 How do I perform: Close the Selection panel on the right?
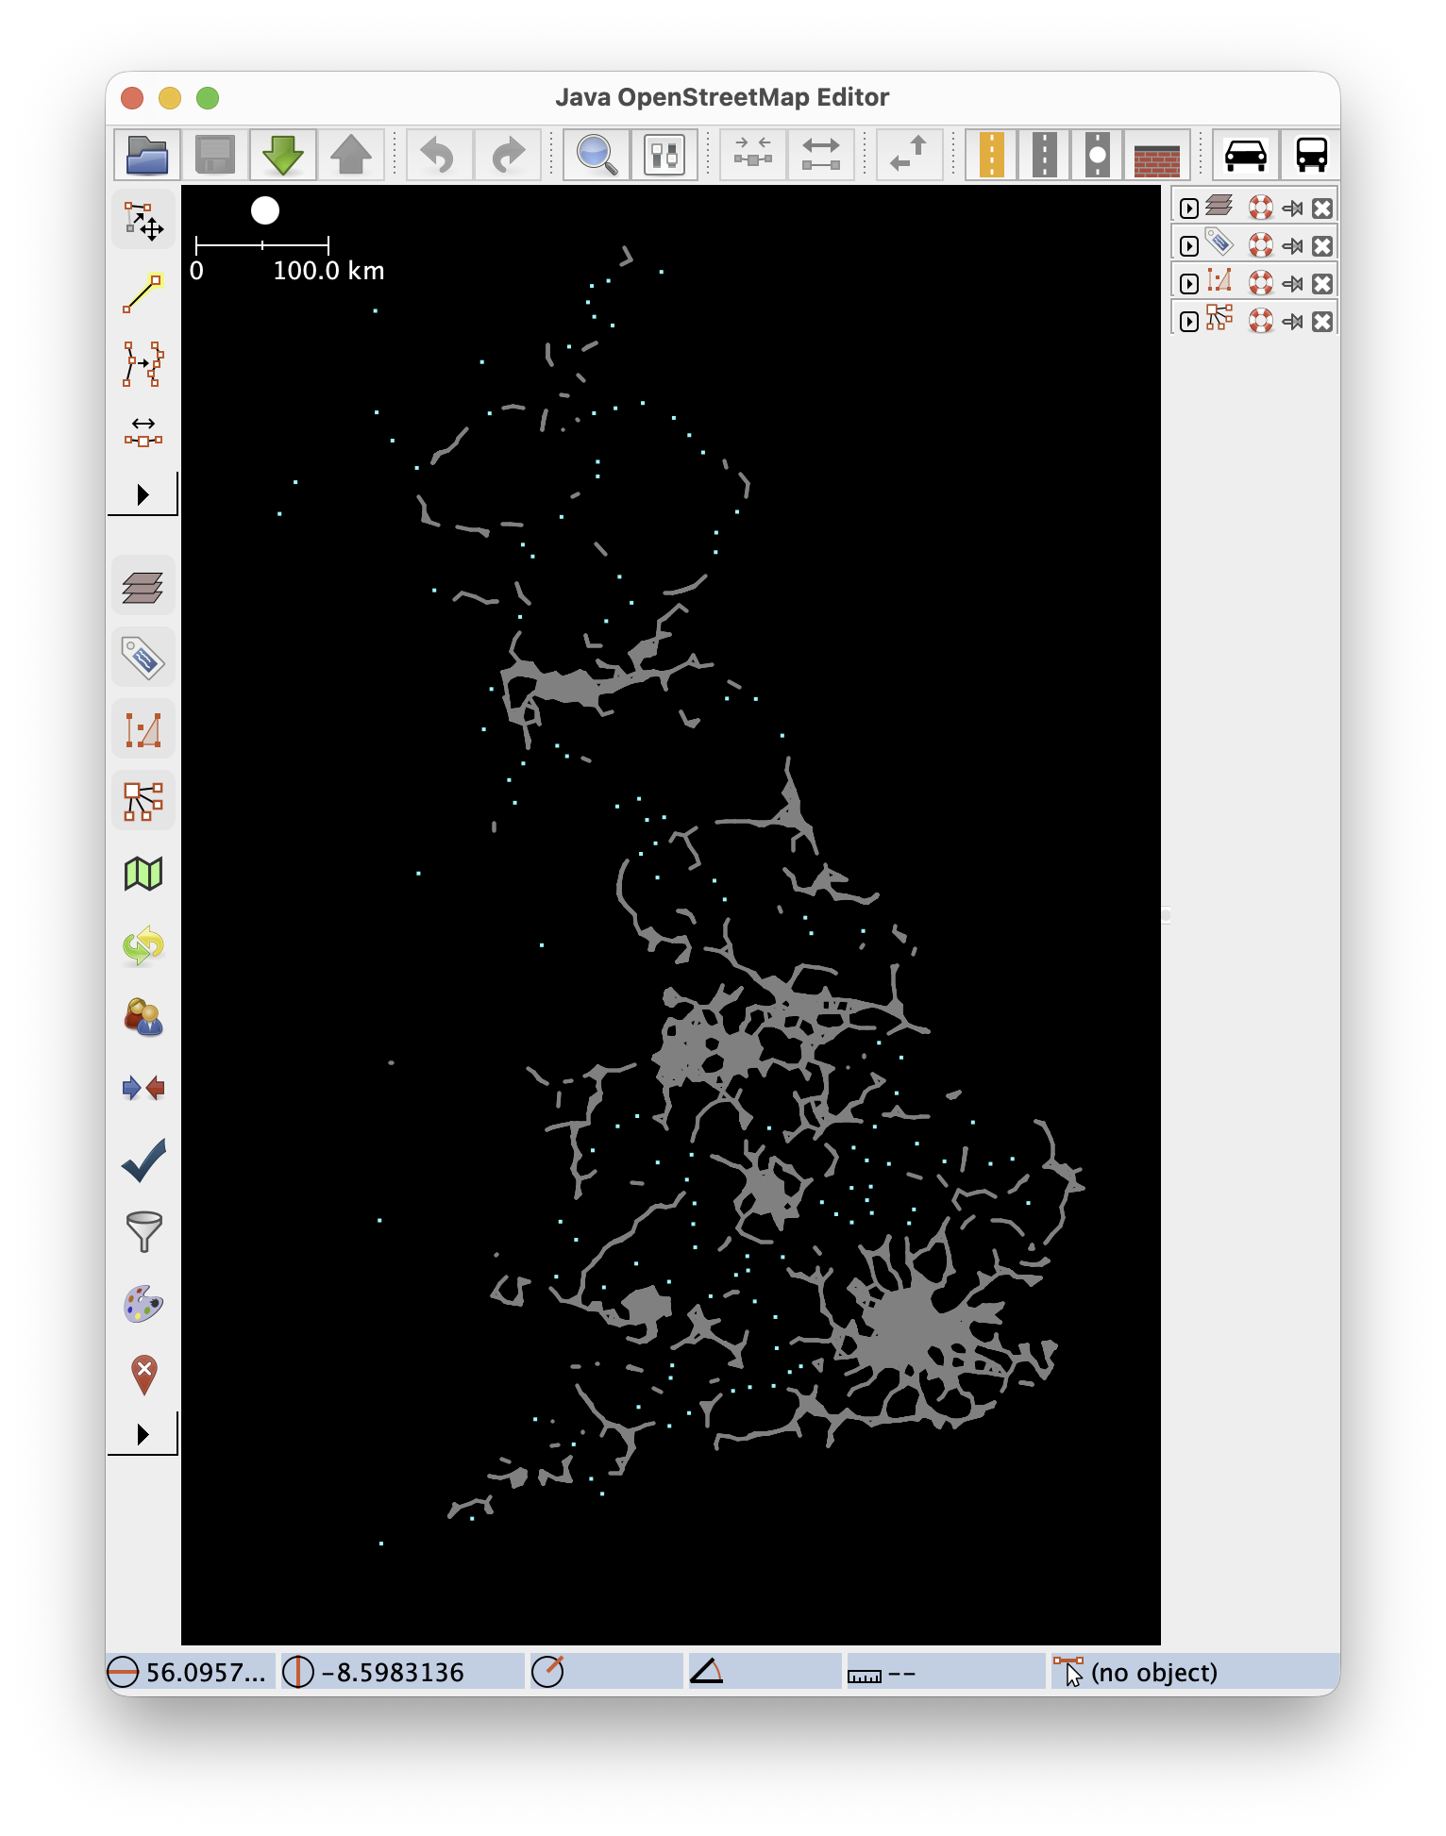(x=1322, y=284)
